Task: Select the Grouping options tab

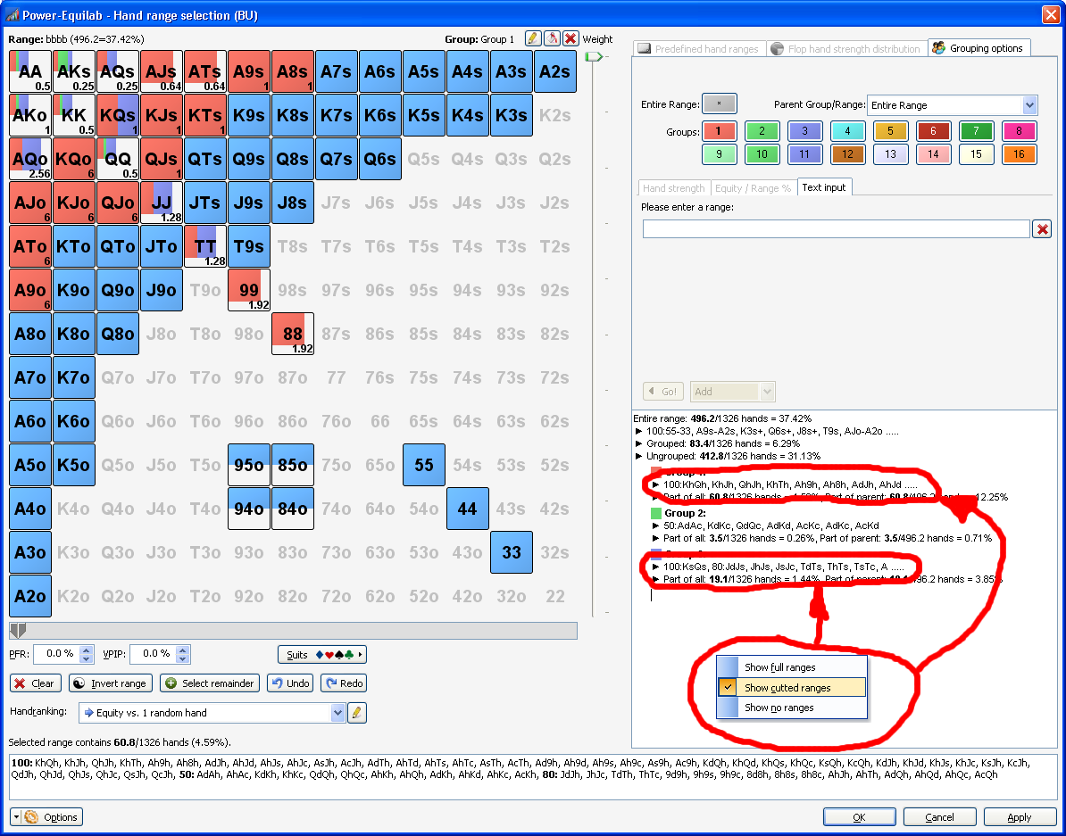Action: pyautogui.click(x=979, y=48)
